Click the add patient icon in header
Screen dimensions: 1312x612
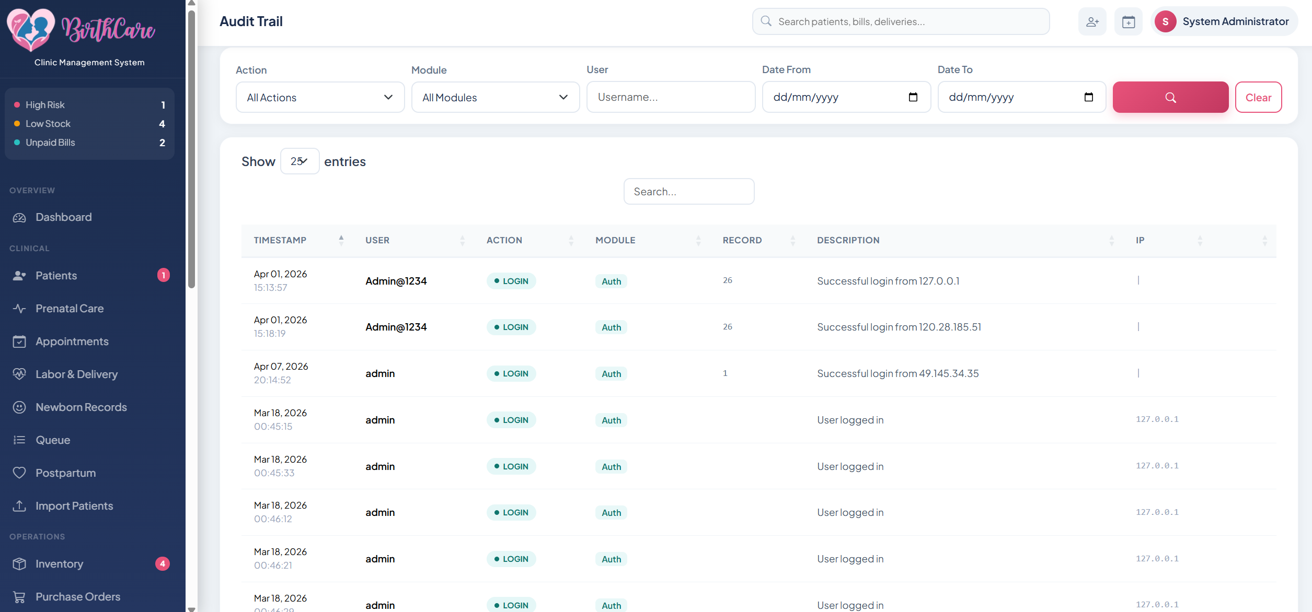coord(1092,22)
